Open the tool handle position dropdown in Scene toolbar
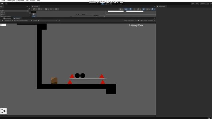 [35, 9]
